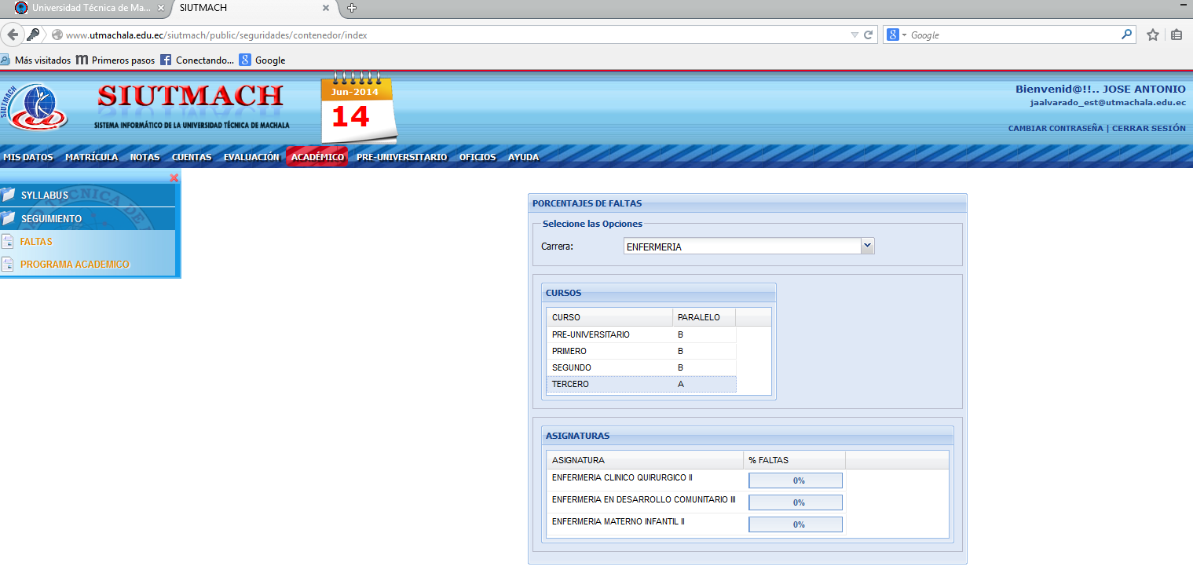
Task: Click the Jun-2014 calendar icon
Action: (x=358, y=108)
